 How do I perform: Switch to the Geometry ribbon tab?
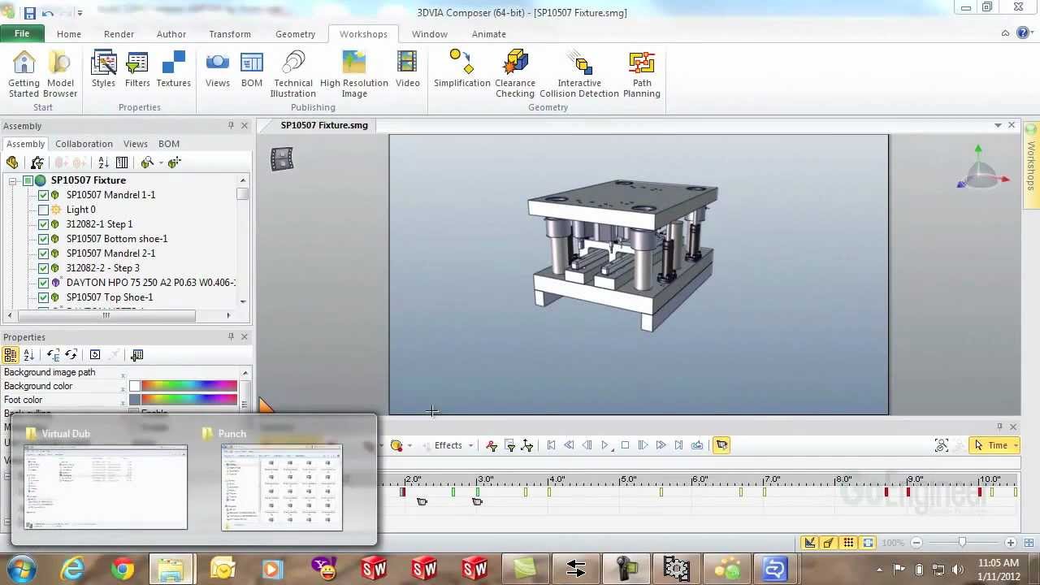295,34
